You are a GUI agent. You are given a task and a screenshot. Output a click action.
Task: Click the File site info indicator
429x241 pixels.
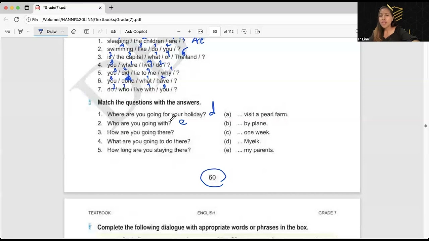pyautogui.click(x=32, y=19)
